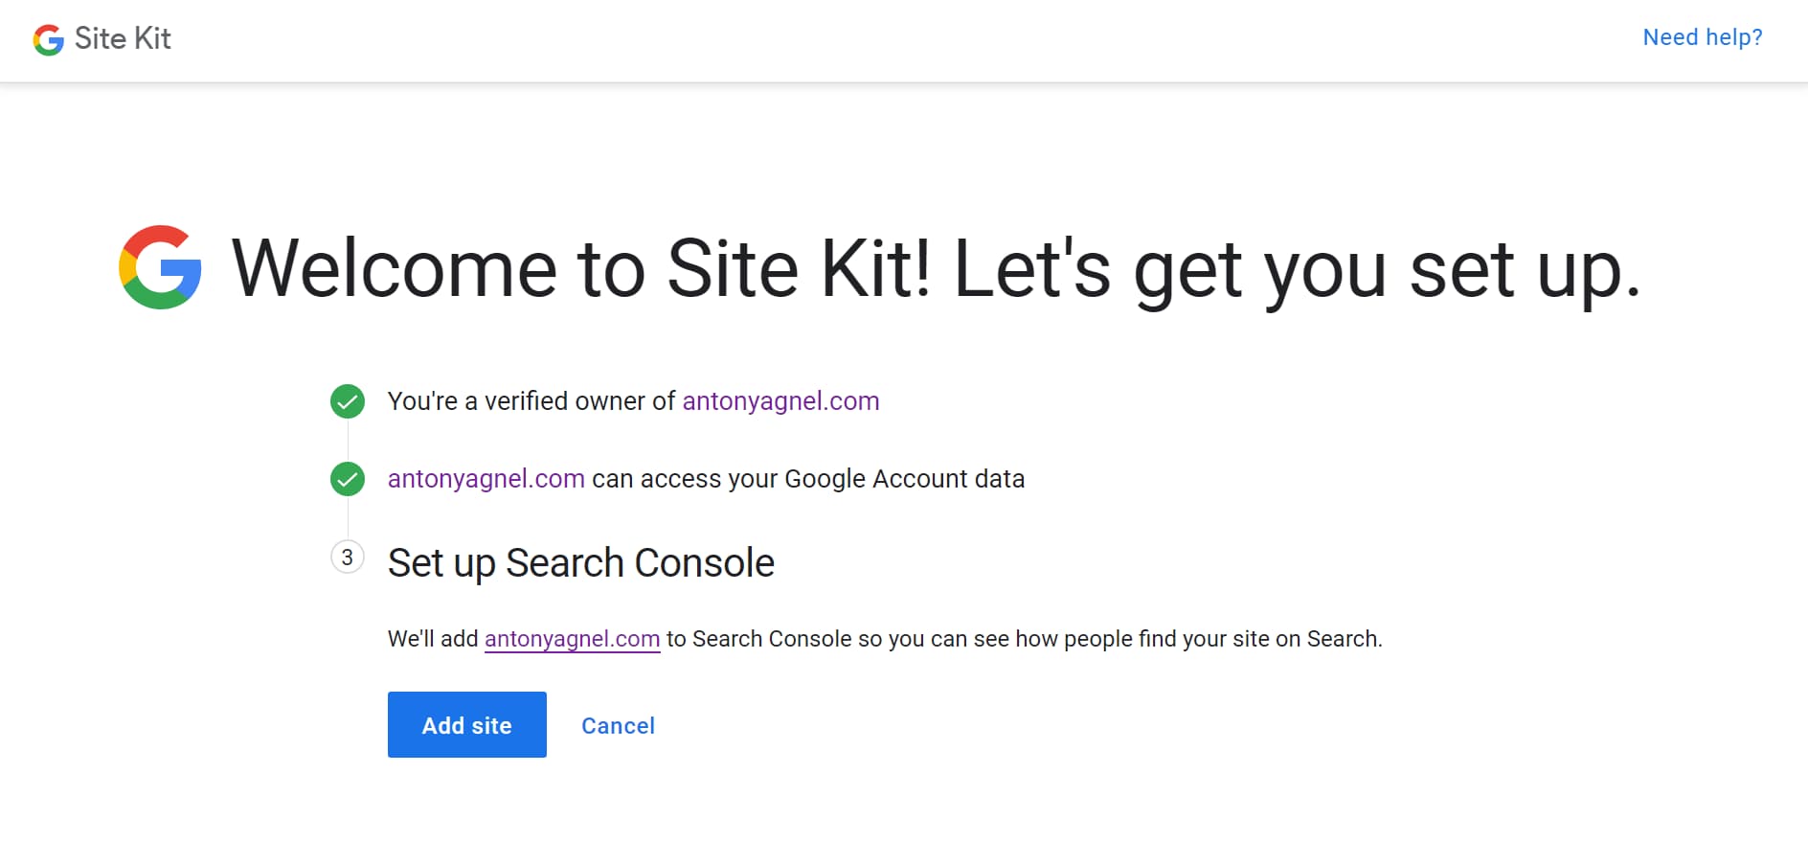Click the green checkmark for Google Account data access
This screenshot has height=865, width=1808.
347,478
